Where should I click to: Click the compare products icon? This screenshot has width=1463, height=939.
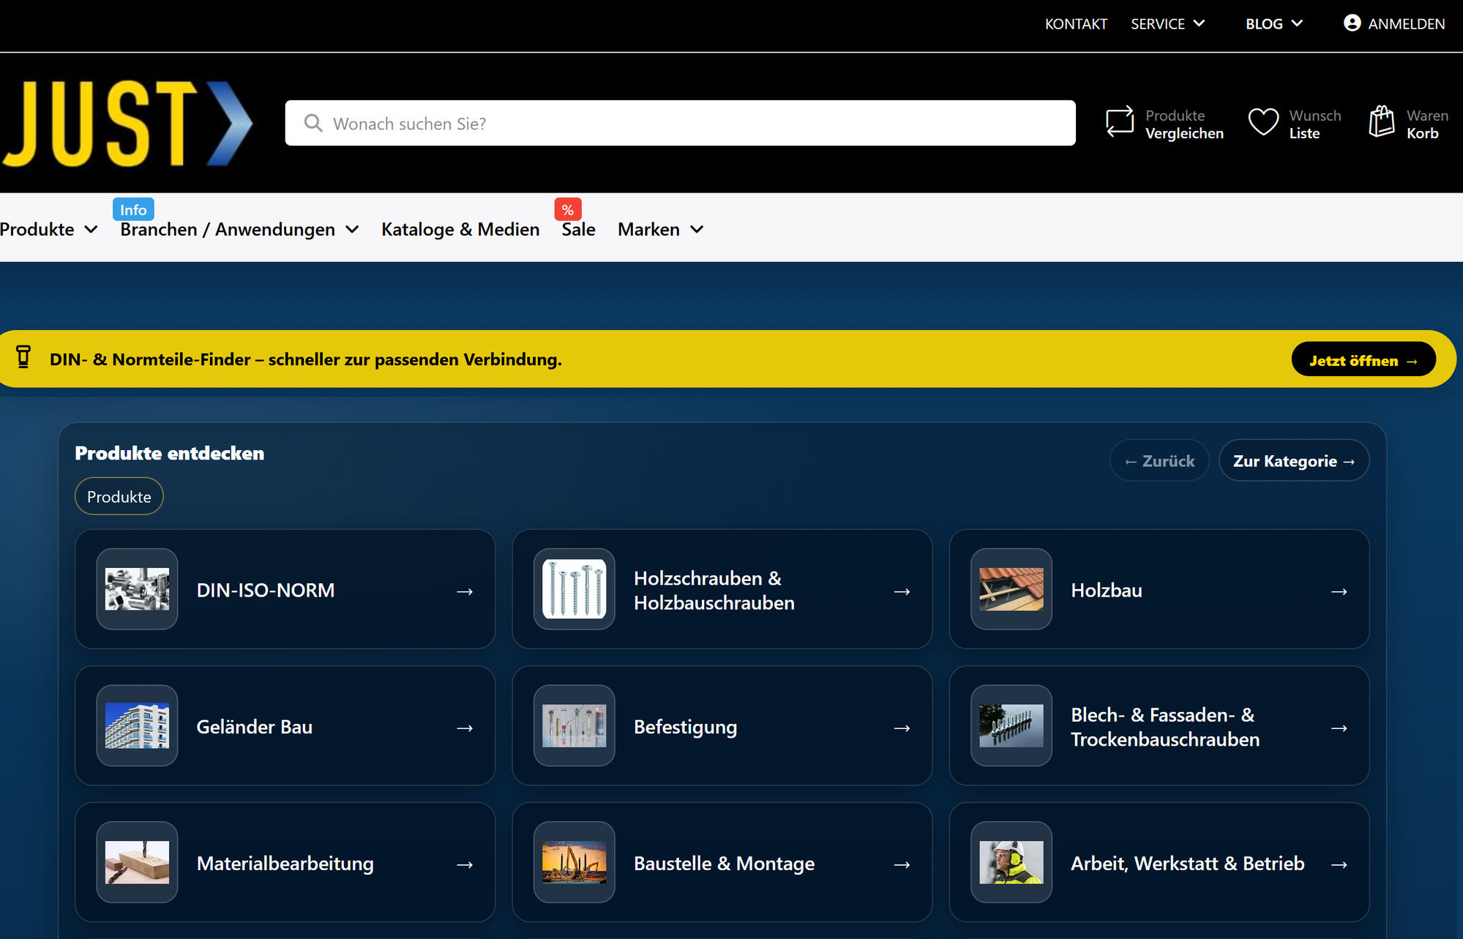tap(1120, 121)
